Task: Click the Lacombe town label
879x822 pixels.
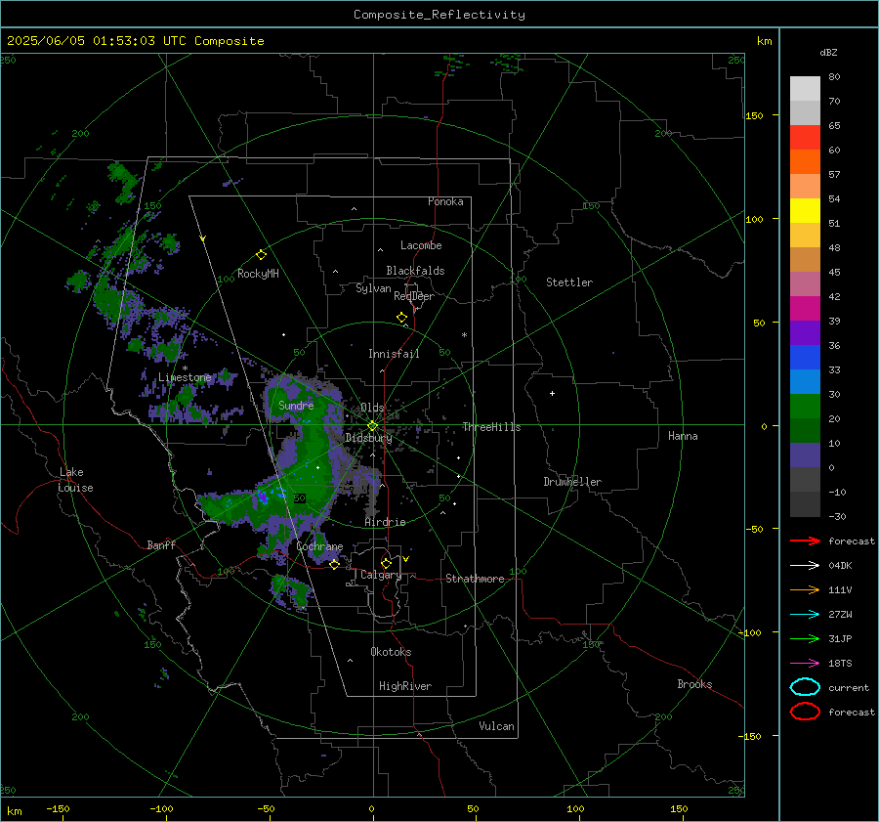Action: [x=421, y=245]
